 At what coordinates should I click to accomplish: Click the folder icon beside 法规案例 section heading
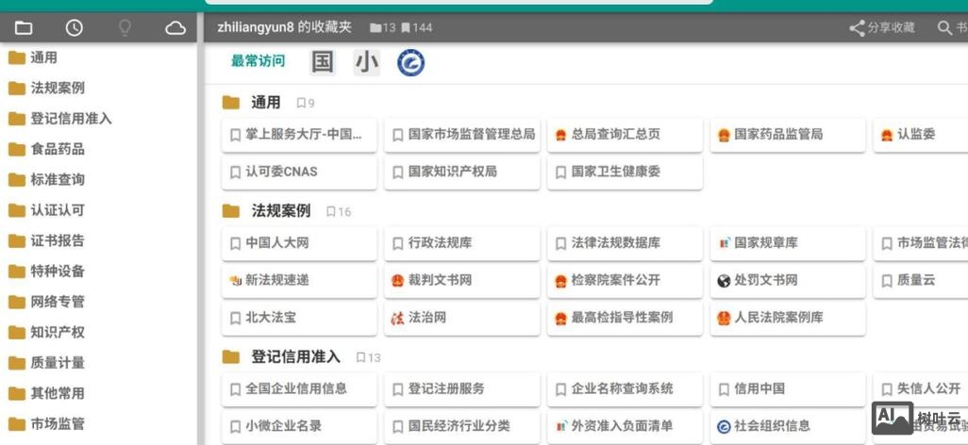231,211
